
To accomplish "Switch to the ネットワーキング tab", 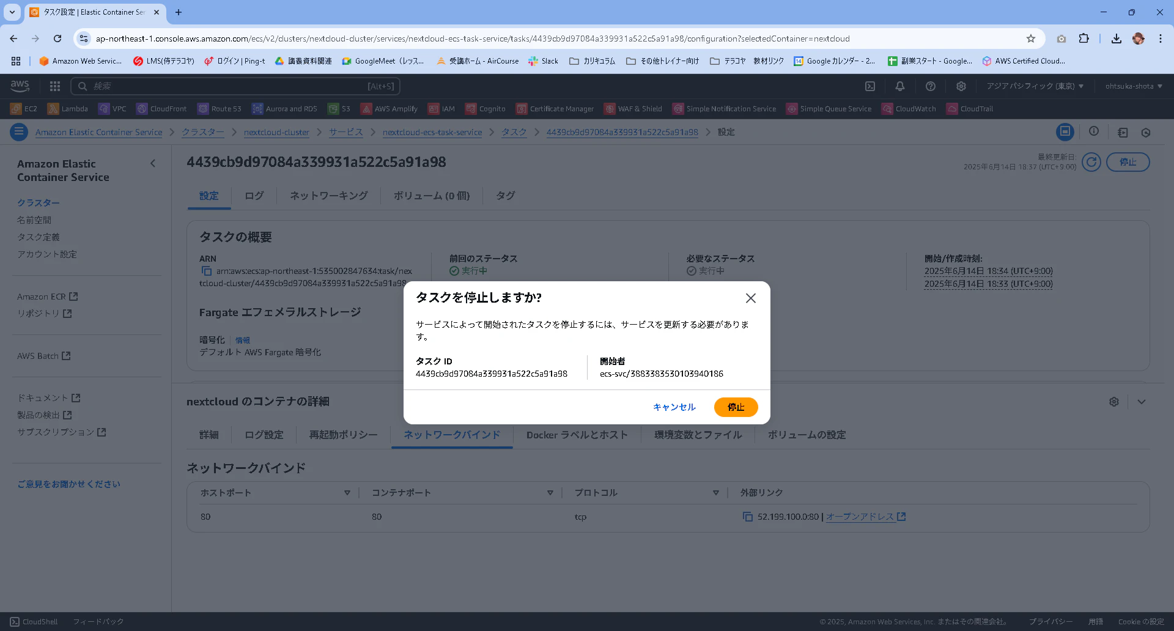I will (329, 196).
